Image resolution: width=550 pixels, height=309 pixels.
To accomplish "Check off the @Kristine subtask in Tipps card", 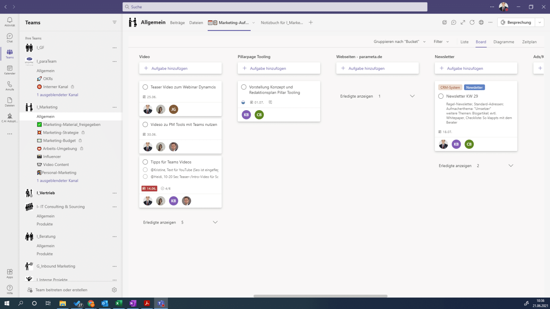I will tap(145, 169).
